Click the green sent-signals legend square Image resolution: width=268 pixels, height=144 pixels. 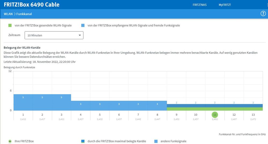(x=10, y=26)
